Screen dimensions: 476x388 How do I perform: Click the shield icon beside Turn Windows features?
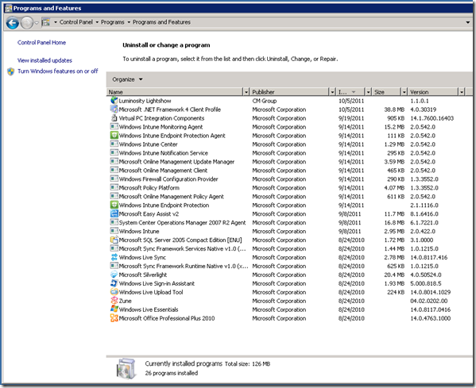click(x=11, y=71)
